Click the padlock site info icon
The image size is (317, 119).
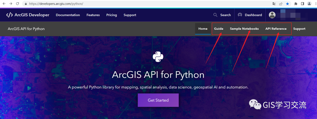(x=26, y=4)
